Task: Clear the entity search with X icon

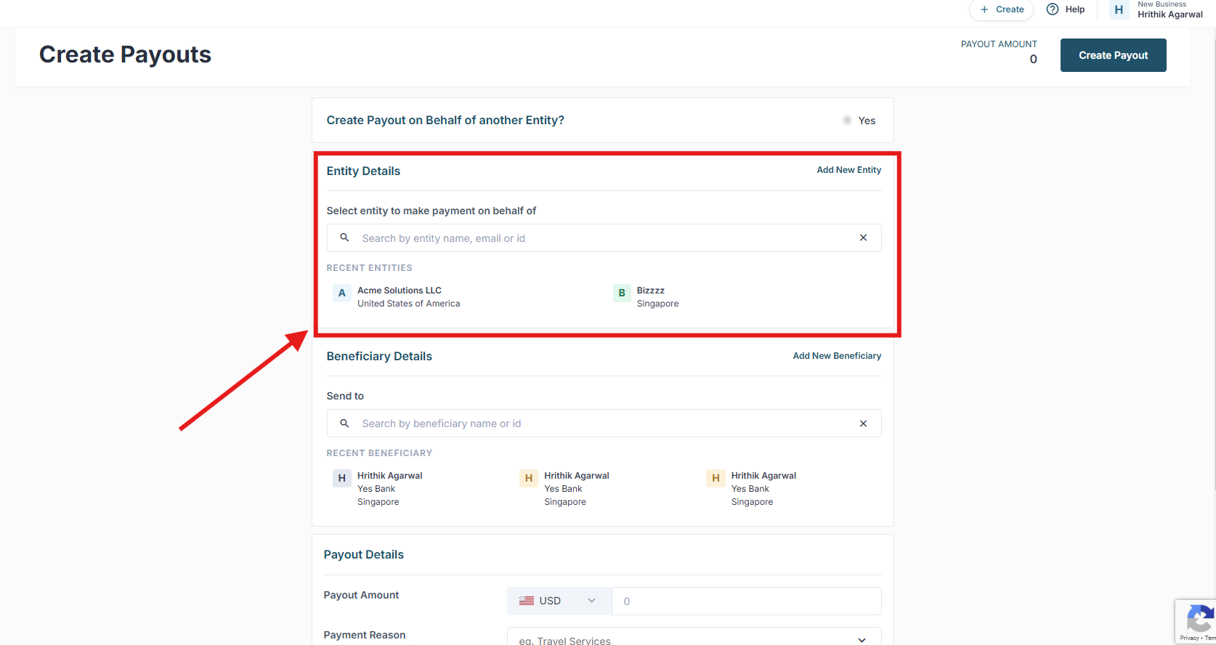Action: click(863, 238)
